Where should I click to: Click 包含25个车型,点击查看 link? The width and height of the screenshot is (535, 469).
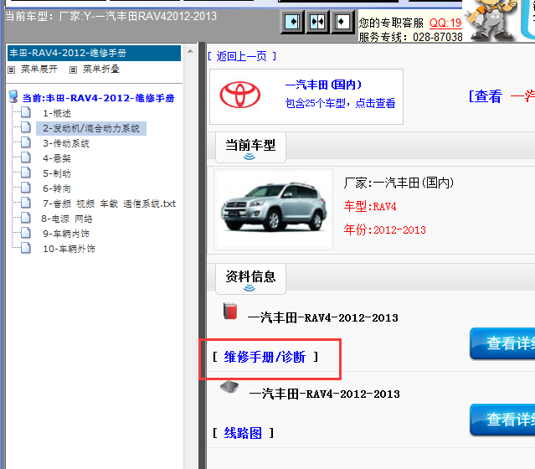tap(340, 103)
